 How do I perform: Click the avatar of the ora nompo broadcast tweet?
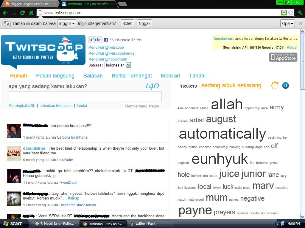coord(14,131)
